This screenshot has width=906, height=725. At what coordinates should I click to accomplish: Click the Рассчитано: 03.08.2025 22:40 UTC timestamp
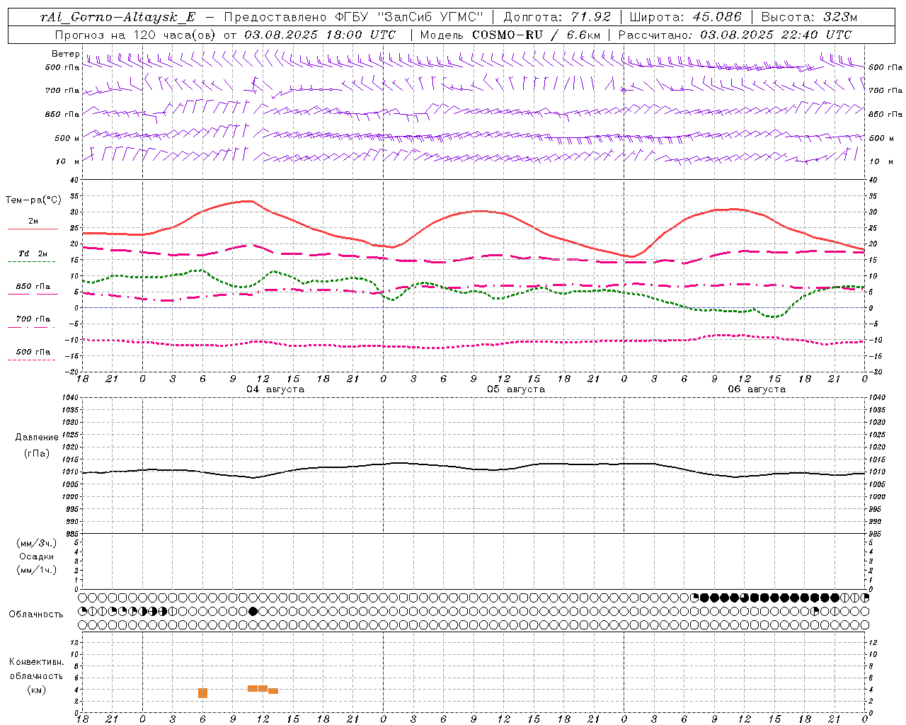(735, 35)
